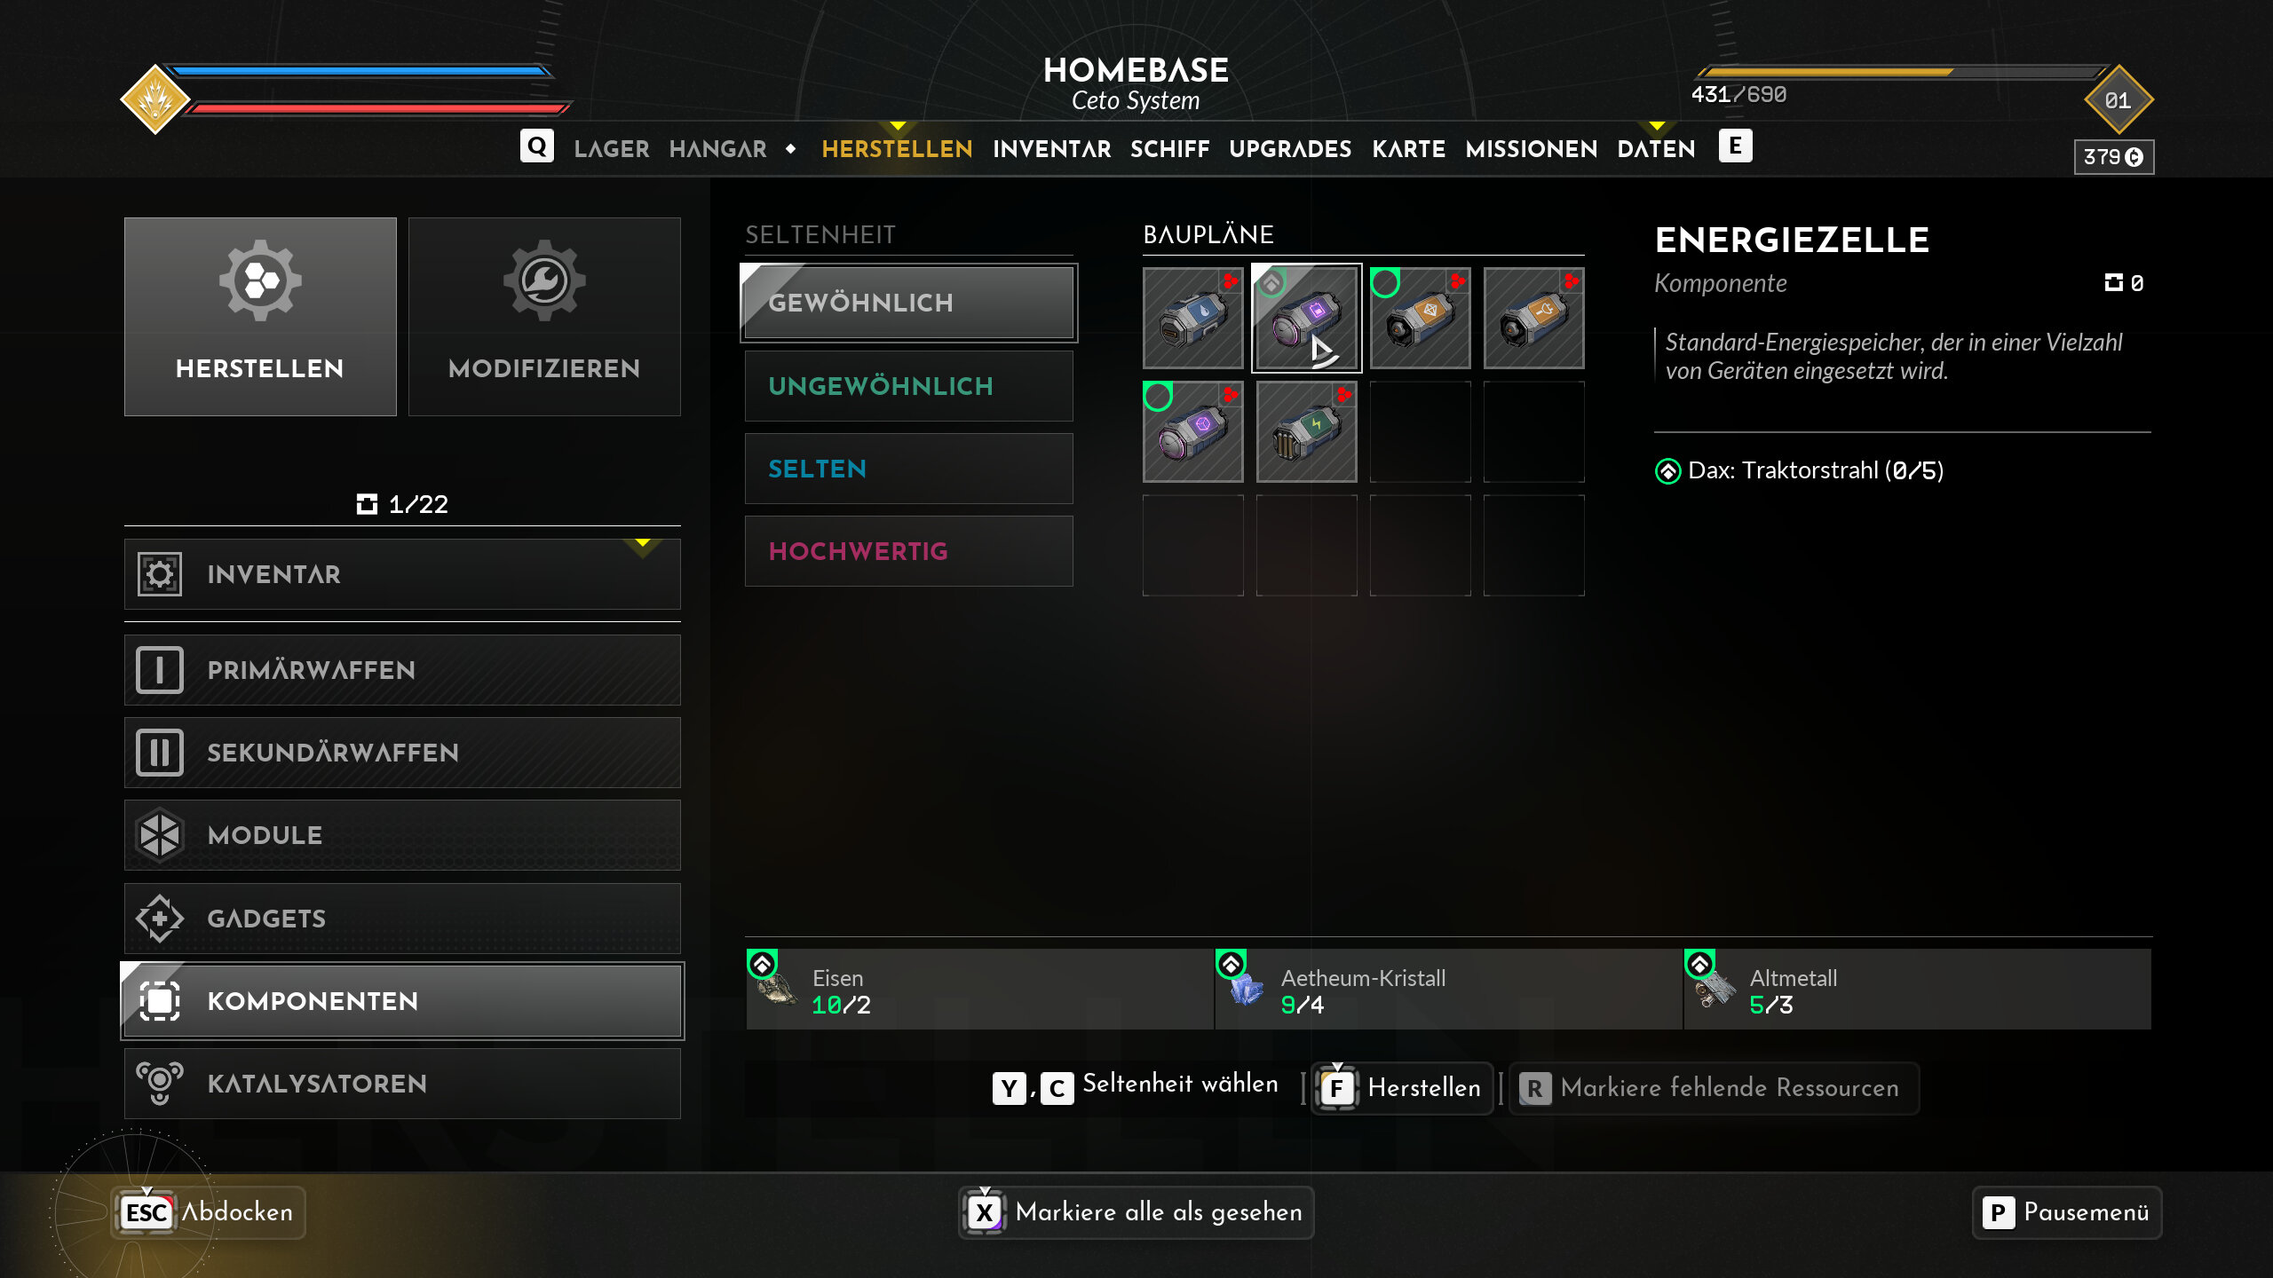Image resolution: width=2273 pixels, height=1278 pixels.
Task: Switch to the Upgrades tab
Action: pos(1290,149)
